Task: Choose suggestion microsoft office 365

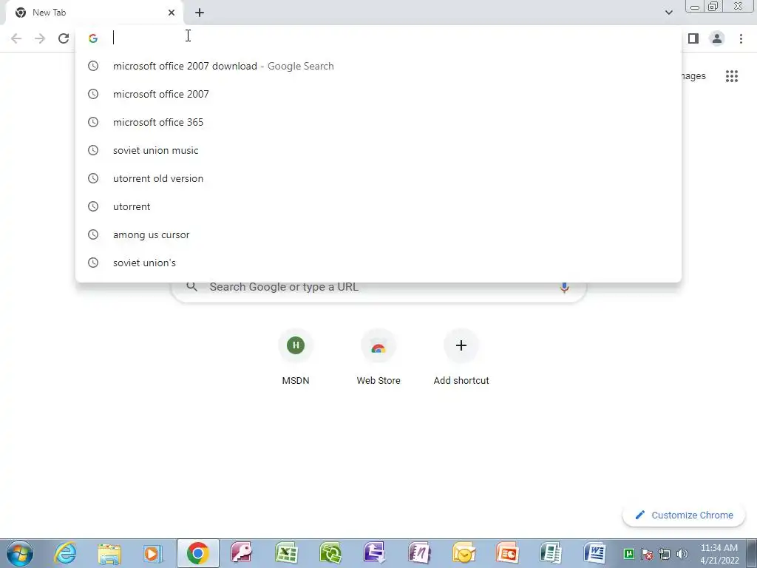Action: (378, 122)
